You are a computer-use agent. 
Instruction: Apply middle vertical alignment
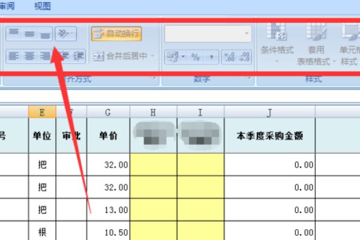[x=29, y=34]
